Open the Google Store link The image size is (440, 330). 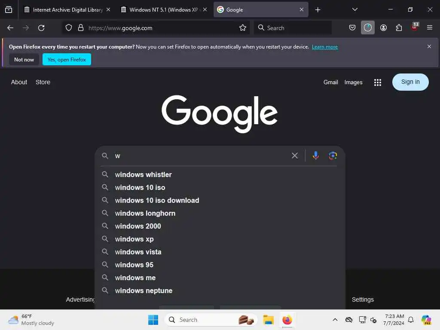tap(43, 82)
